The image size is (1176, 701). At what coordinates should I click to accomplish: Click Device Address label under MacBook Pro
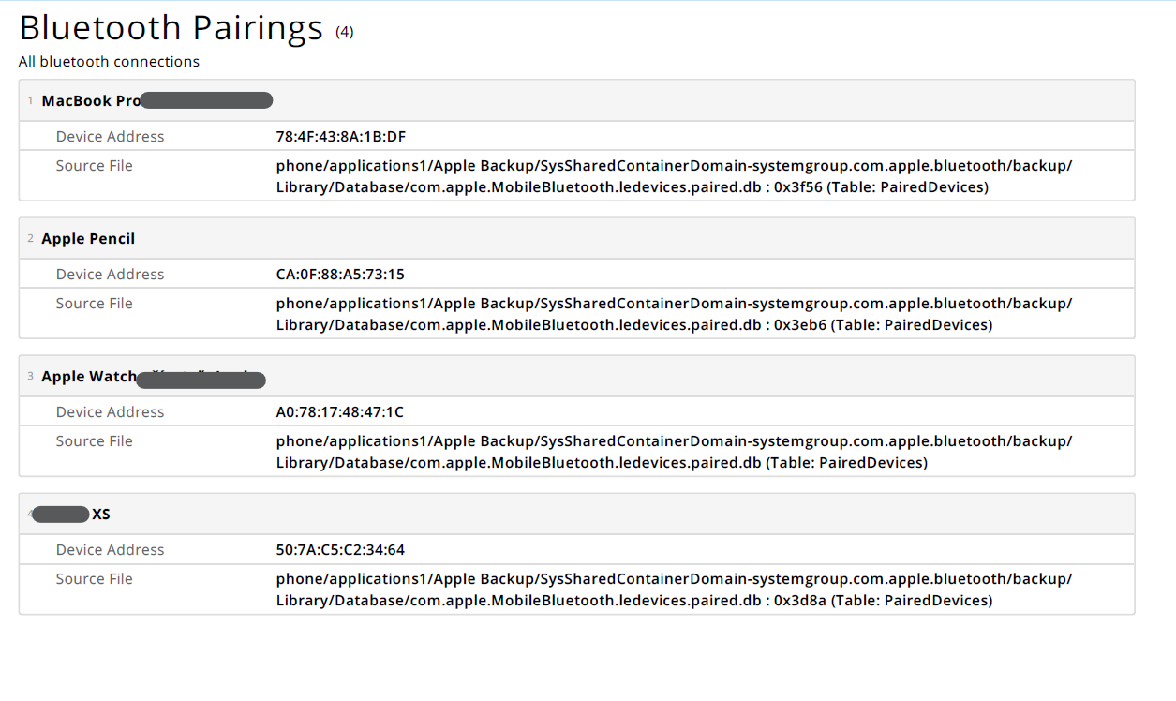(x=110, y=137)
